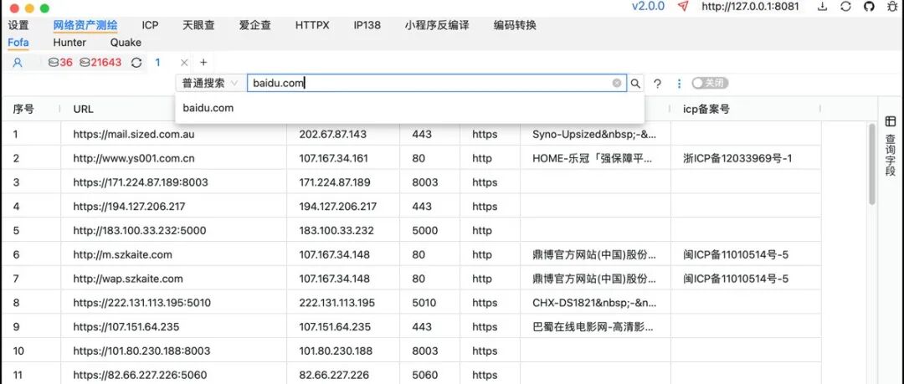
Task: Click URL https://101.80.230.188:8003
Action: click(x=141, y=351)
